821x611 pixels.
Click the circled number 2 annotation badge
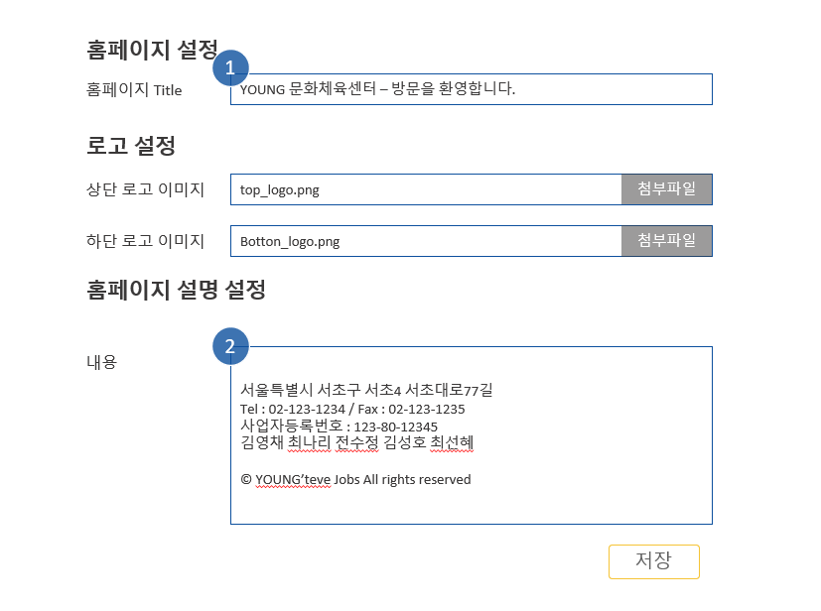click(231, 347)
